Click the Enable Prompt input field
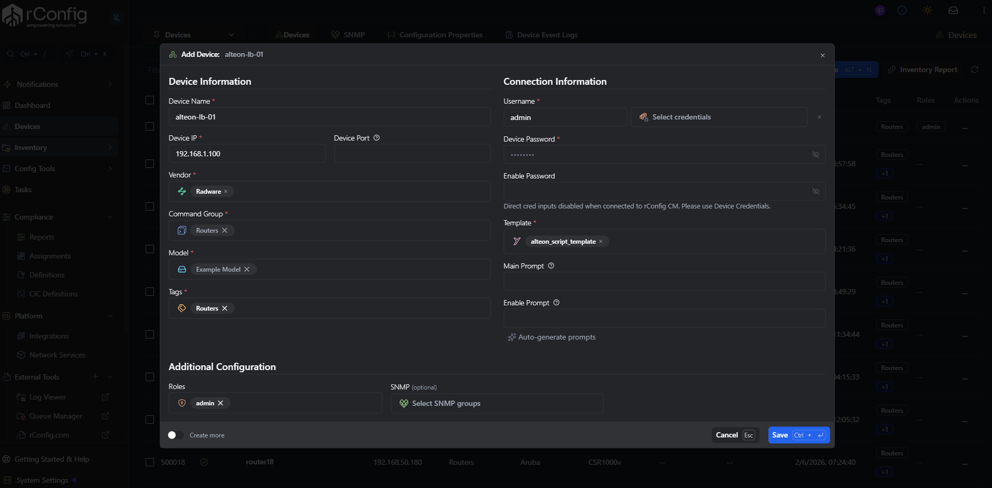Image resolution: width=992 pixels, height=488 pixels. point(664,318)
